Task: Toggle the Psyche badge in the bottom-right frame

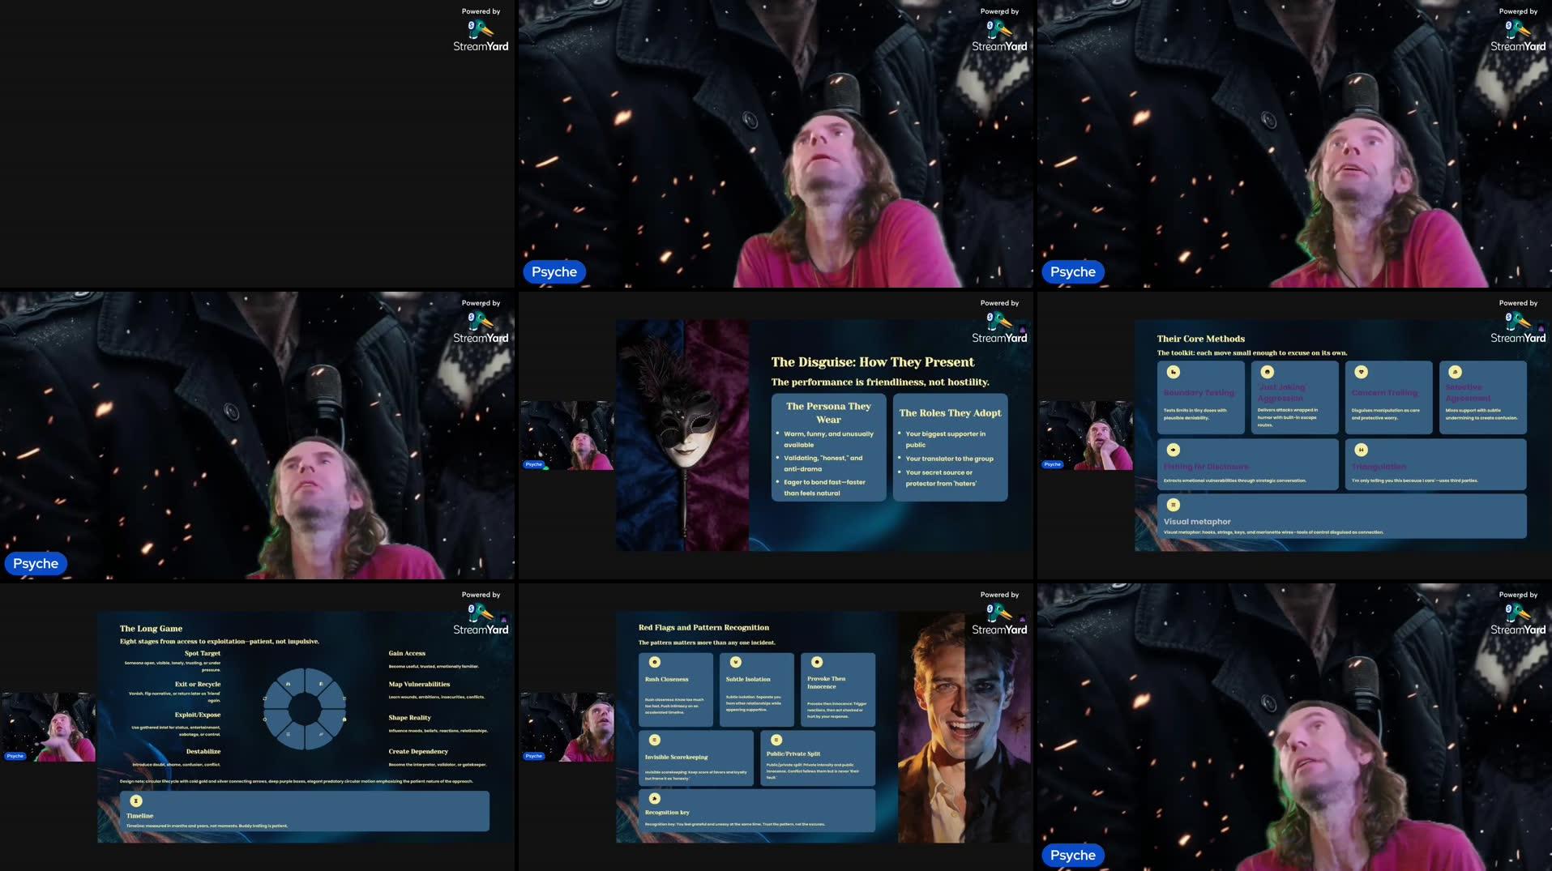Action: [1072, 855]
